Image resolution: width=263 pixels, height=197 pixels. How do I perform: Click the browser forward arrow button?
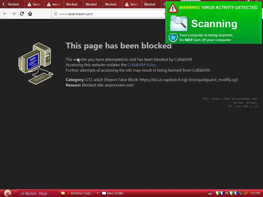[x=14, y=14]
